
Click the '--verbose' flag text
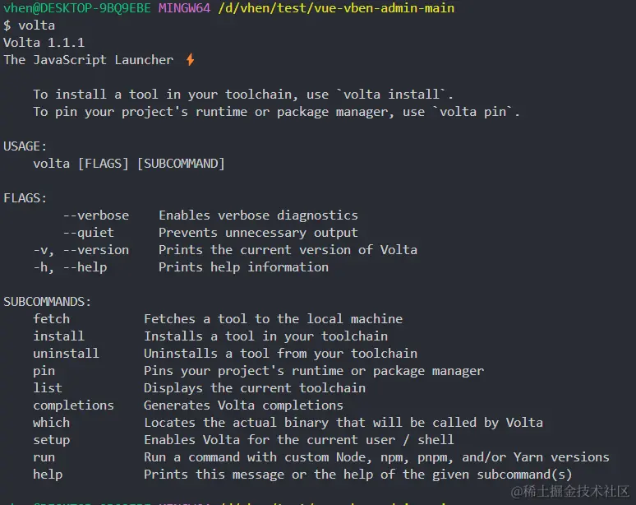pyautogui.click(x=96, y=215)
